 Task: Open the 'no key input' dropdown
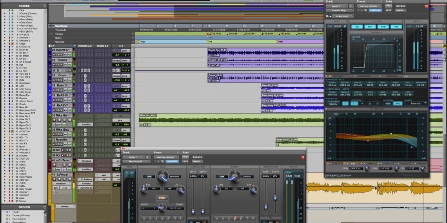343,16
